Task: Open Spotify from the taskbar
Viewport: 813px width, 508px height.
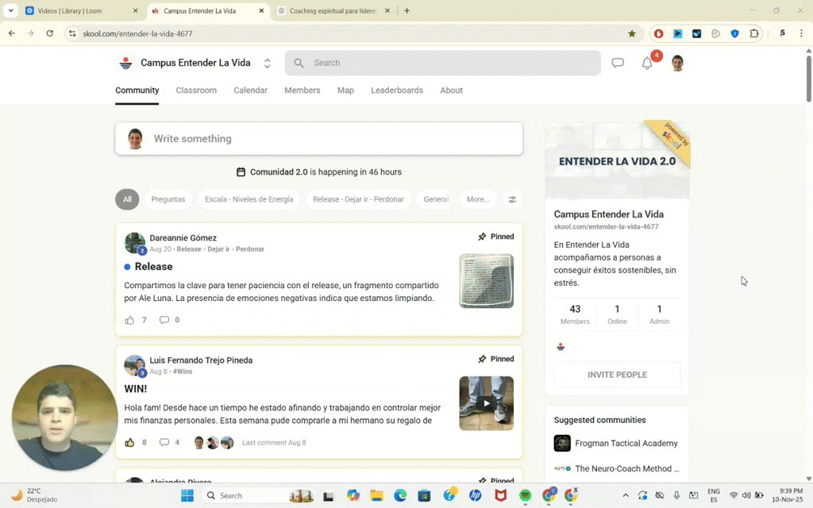Action: [x=526, y=495]
